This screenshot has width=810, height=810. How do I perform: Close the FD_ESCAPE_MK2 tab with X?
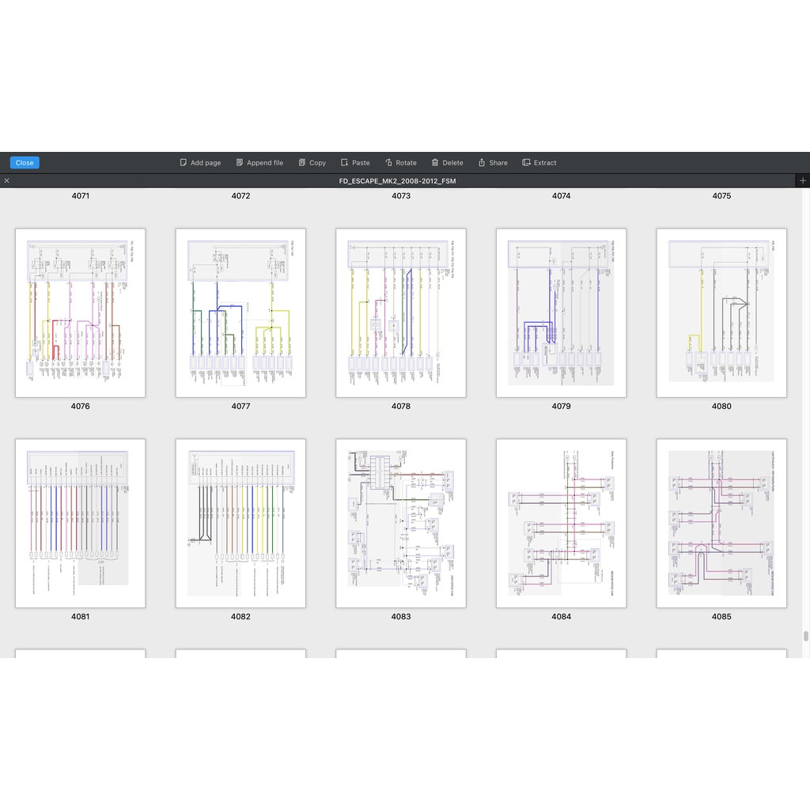pos(7,181)
